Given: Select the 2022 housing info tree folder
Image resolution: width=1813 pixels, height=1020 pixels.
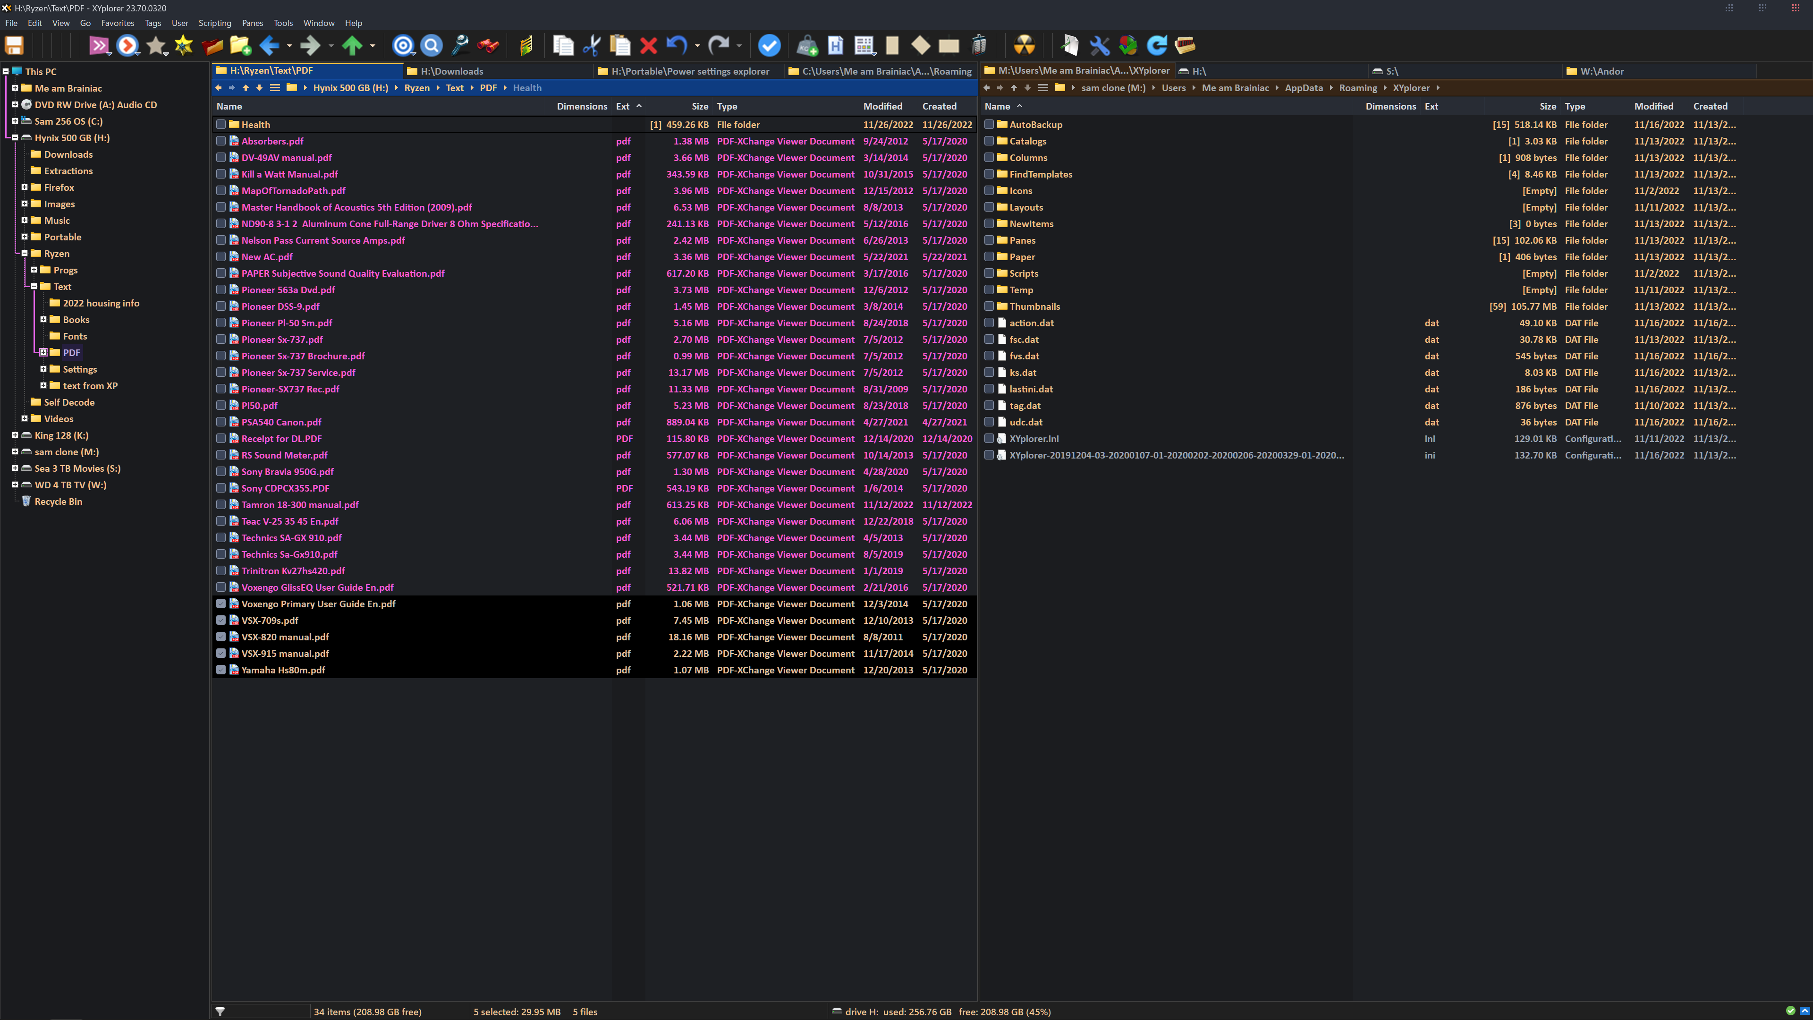Looking at the screenshot, I should coord(102,303).
